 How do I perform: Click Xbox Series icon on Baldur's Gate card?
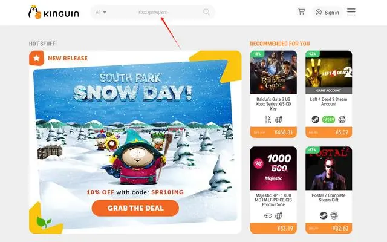click(268, 120)
